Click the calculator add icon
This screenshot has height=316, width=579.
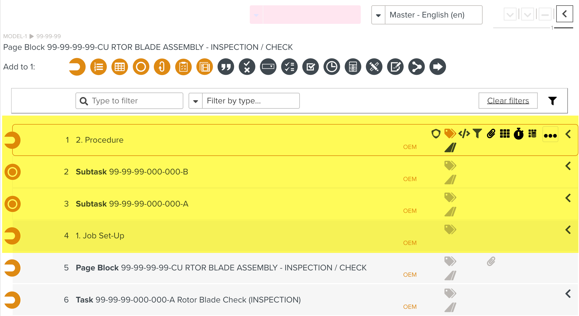(x=353, y=67)
